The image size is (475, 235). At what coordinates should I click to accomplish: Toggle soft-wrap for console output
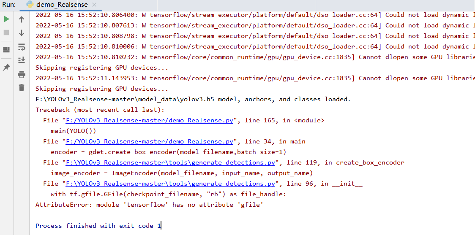22,46
